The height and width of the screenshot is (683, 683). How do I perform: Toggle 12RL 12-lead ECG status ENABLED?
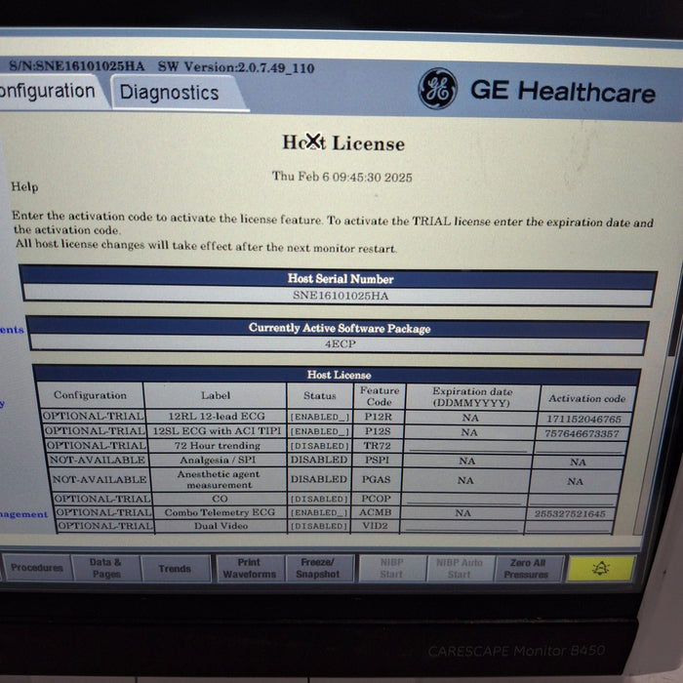pos(320,417)
